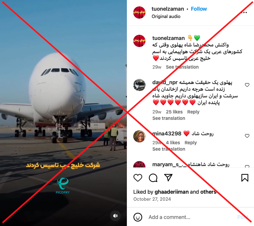Viewport: 254px width, 226px height.
Task: Like the post with heart icon
Action: tap(138, 178)
